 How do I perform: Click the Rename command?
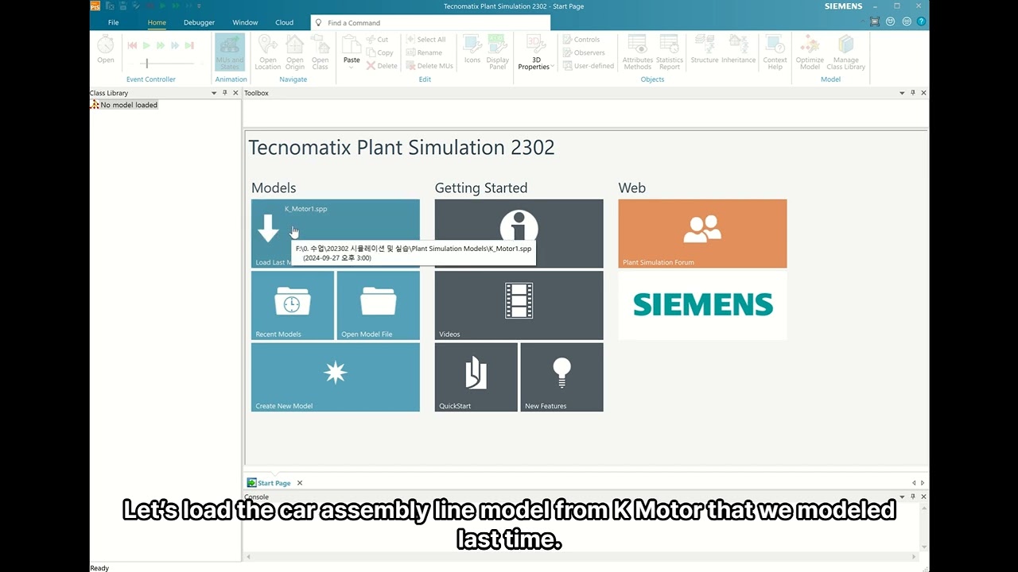tap(424, 52)
